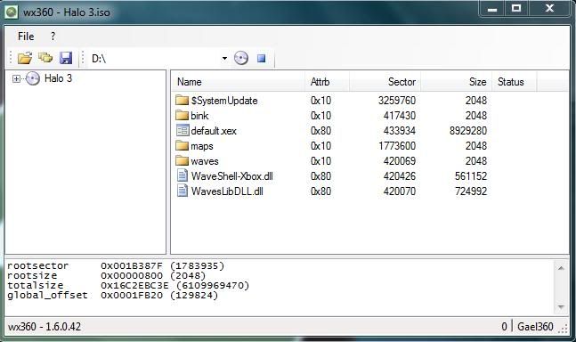The width and height of the screenshot is (576, 342).
Task: Click the WaveShell-Xbox.dll file name
Action: pos(231,176)
